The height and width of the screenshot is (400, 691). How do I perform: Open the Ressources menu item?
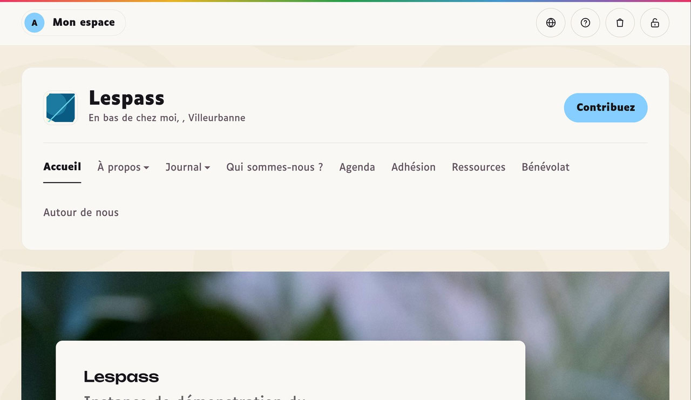[478, 167]
